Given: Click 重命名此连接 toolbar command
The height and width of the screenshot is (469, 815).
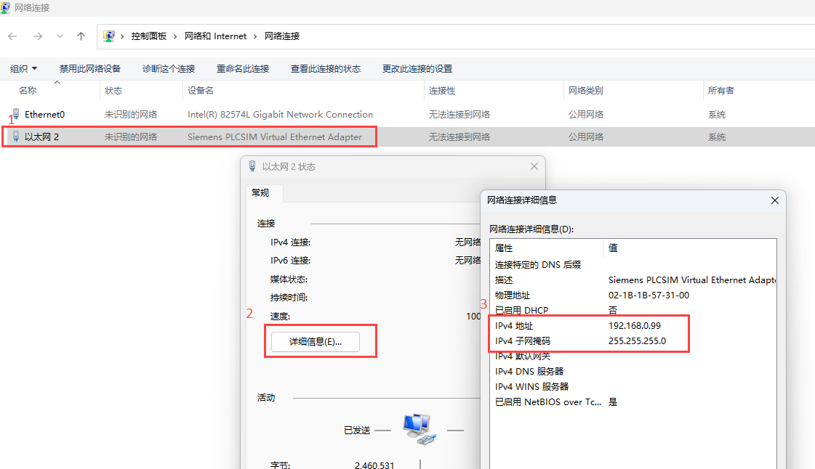Looking at the screenshot, I should tap(243, 69).
